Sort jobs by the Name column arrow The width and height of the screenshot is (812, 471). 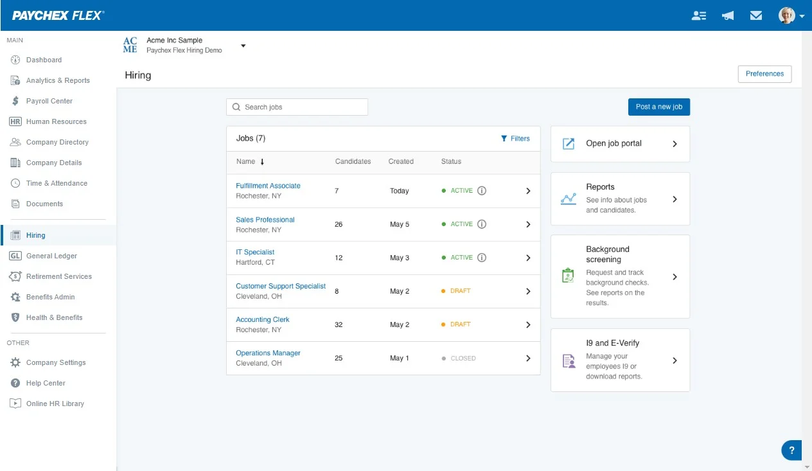pyautogui.click(x=262, y=162)
